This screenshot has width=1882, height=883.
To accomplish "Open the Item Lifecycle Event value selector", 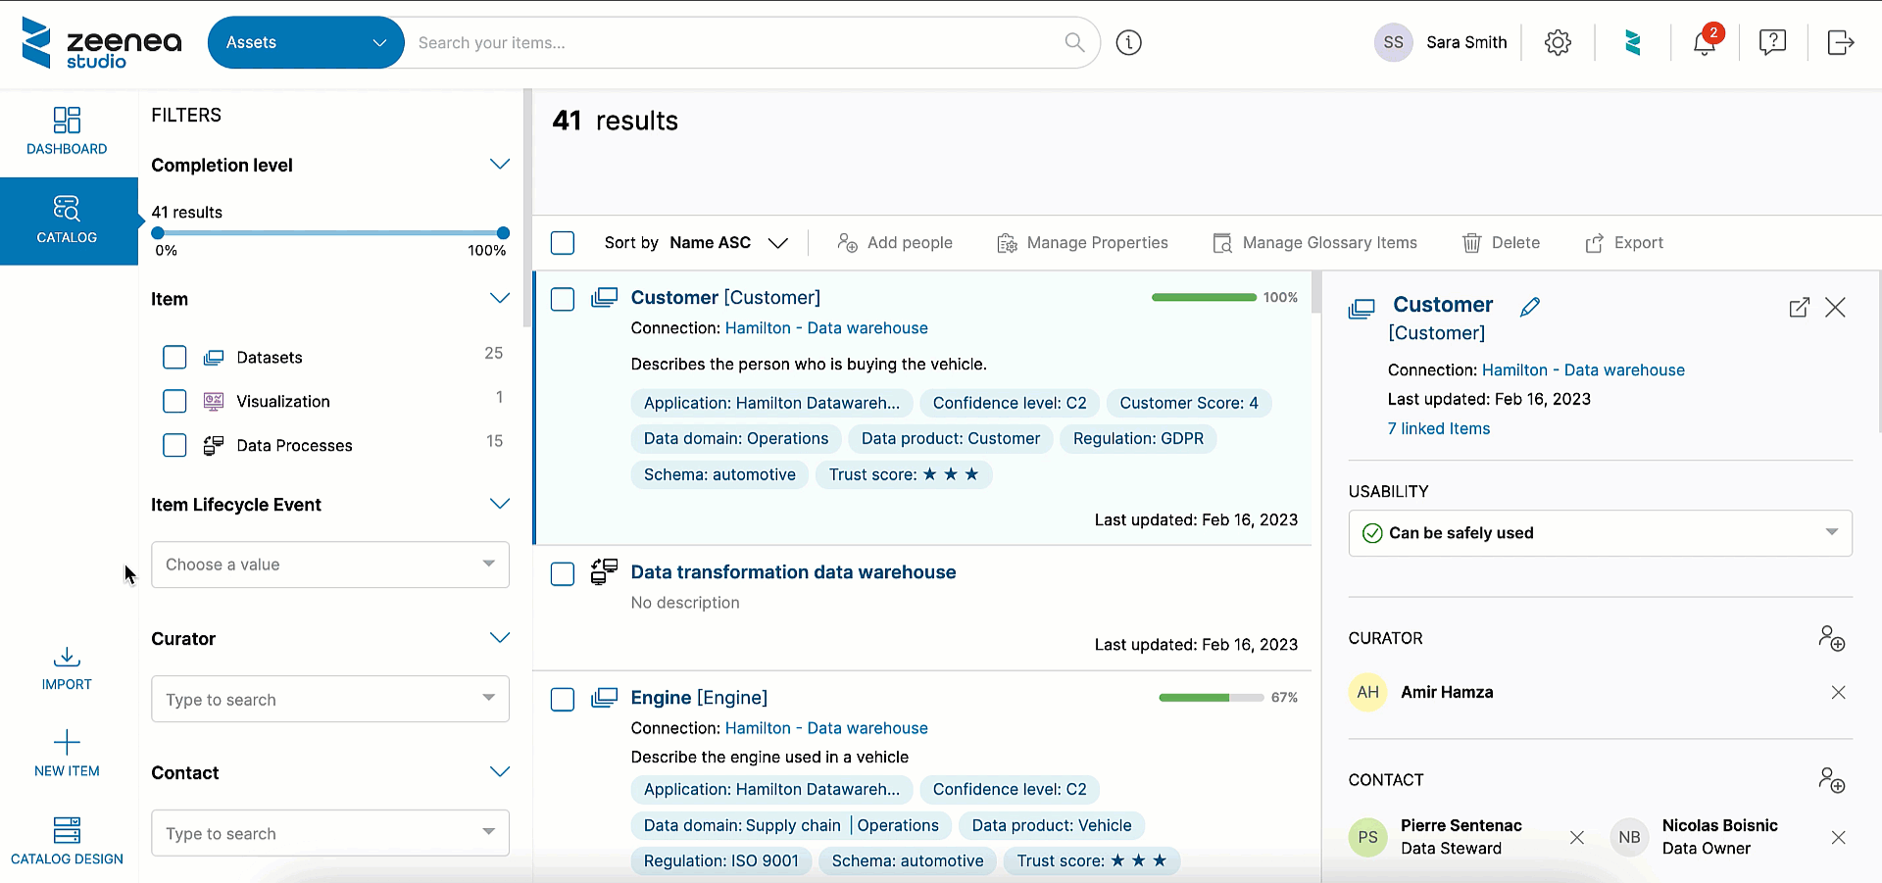I will pos(329,564).
